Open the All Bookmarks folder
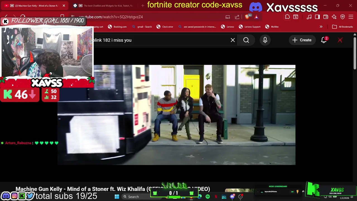 pos(342,27)
